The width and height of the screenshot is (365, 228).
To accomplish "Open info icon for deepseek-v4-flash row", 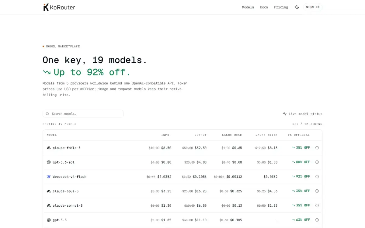I will click(x=317, y=177).
